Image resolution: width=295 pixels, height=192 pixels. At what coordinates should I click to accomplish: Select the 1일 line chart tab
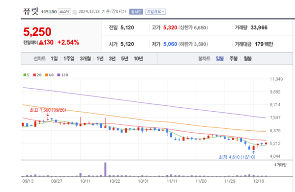54,59
